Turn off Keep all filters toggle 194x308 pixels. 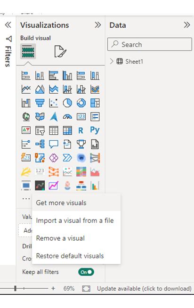tap(86, 272)
